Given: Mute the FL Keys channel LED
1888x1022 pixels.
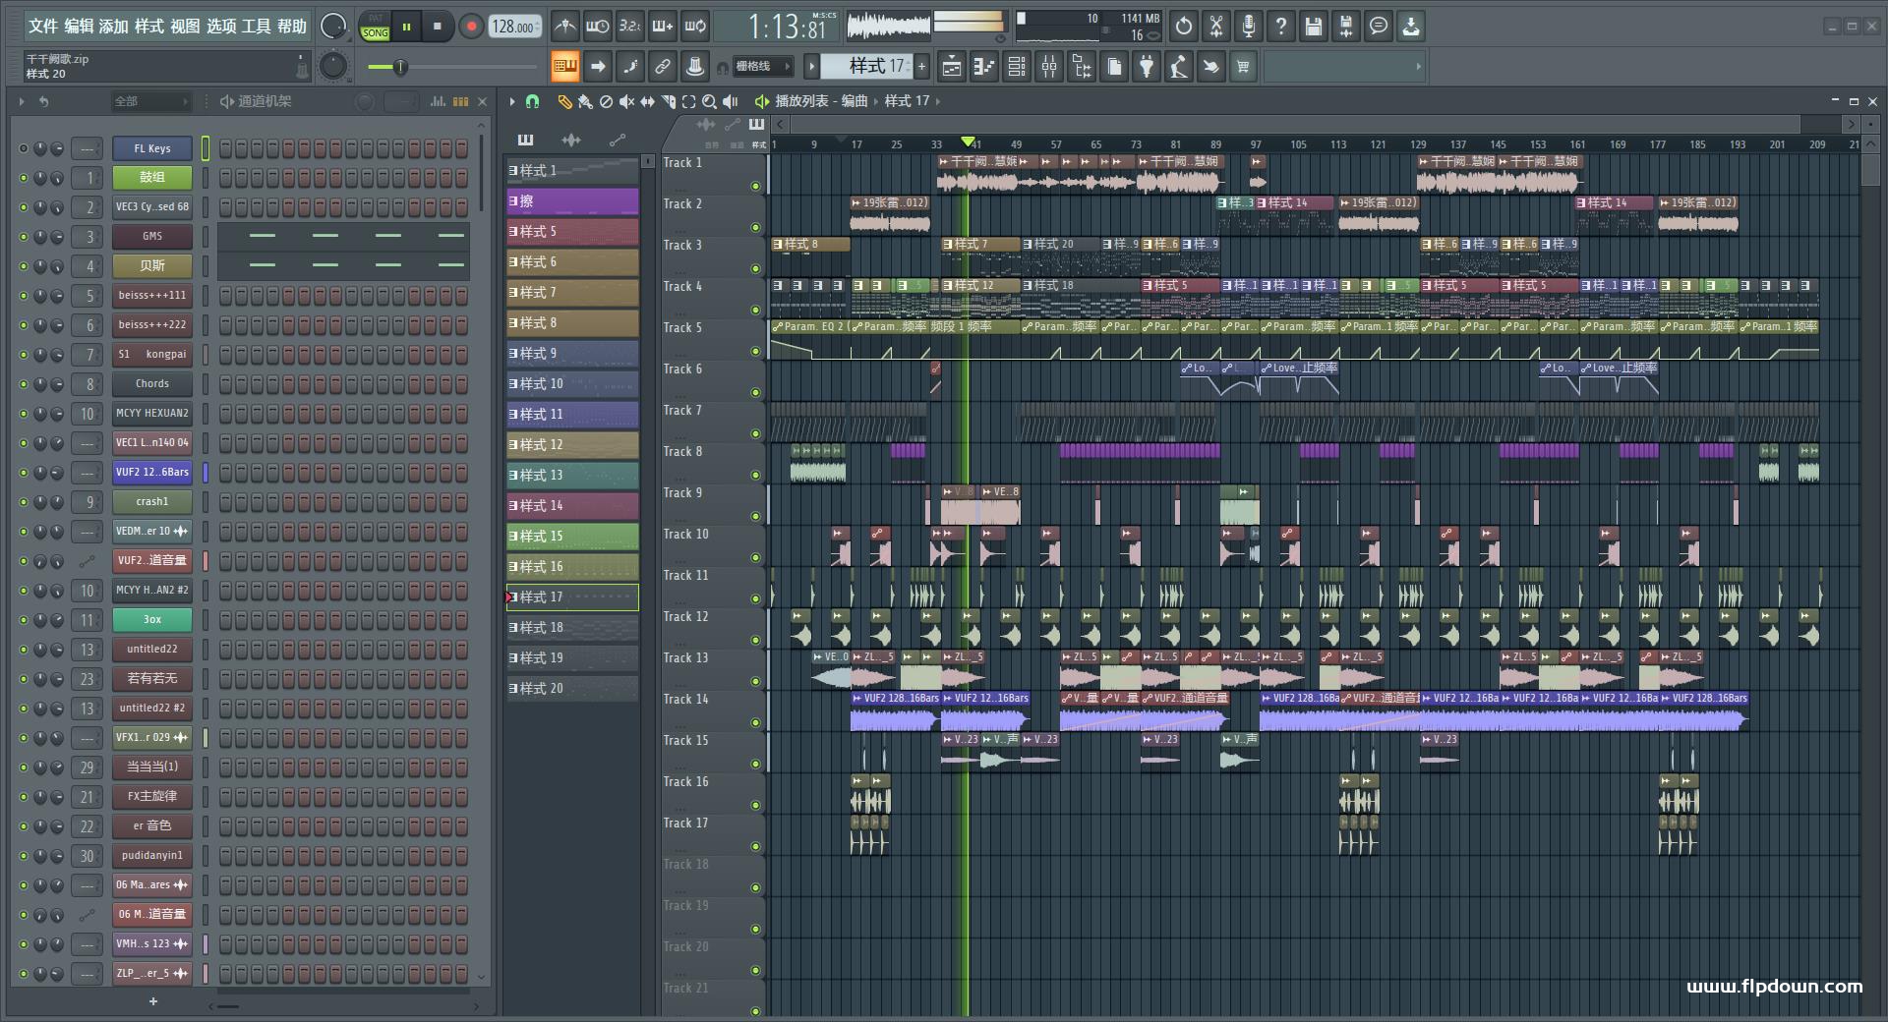Looking at the screenshot, I should pos(23,148).
